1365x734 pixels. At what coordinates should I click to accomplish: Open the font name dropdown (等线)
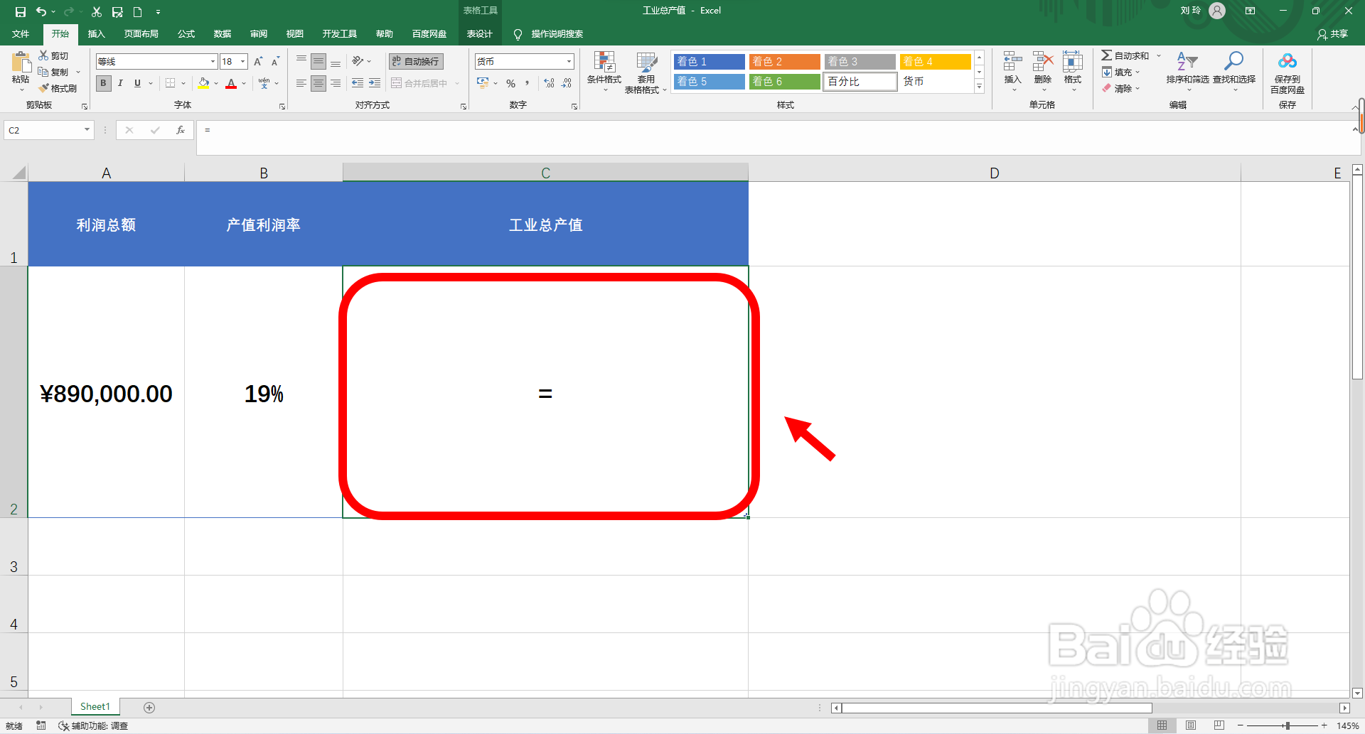pyautogui.click(x=212, y=62)
